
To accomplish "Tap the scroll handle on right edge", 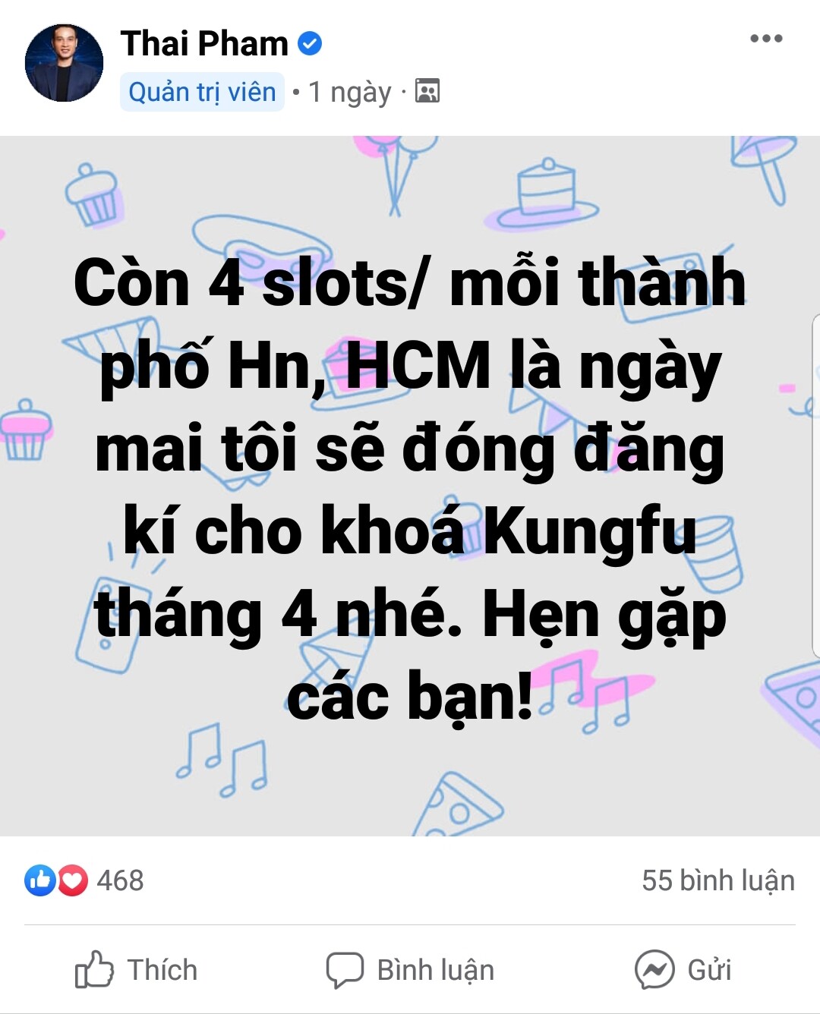I will coord(816,486).
